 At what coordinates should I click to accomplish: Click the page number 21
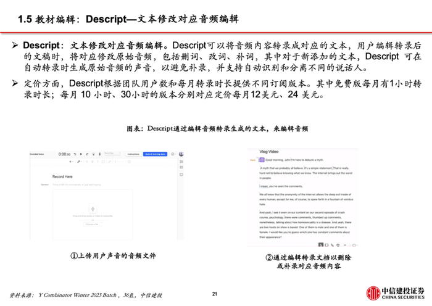tap(215, 294)
